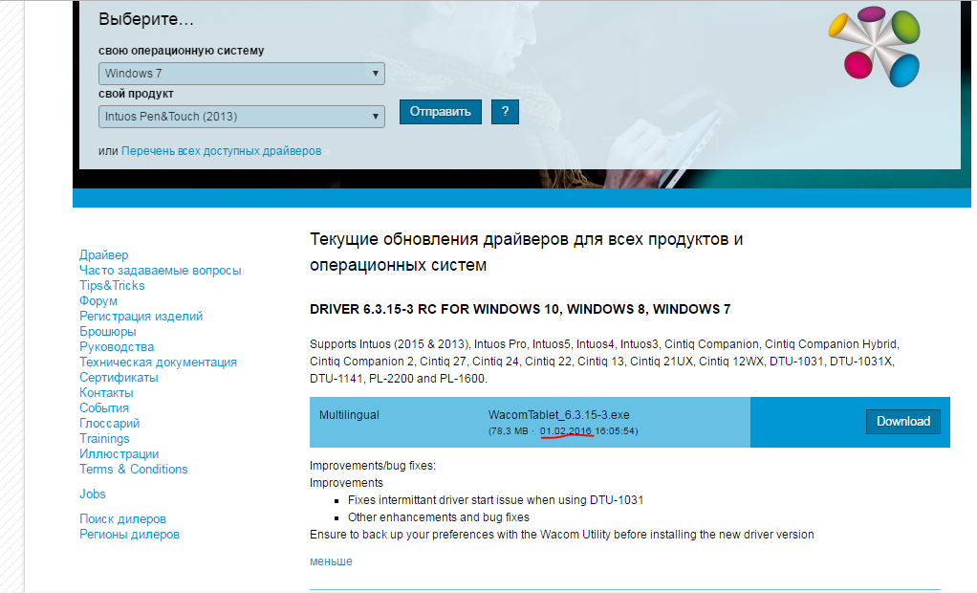
Task: Open the Регионы дилеров link
Action: click(130, 535)
